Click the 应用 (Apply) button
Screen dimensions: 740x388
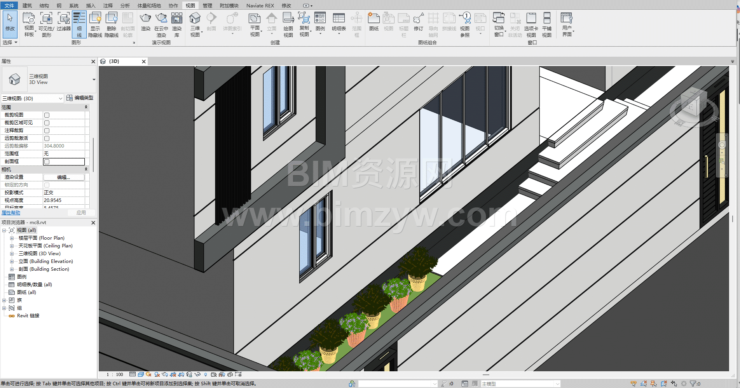[81, 213]
